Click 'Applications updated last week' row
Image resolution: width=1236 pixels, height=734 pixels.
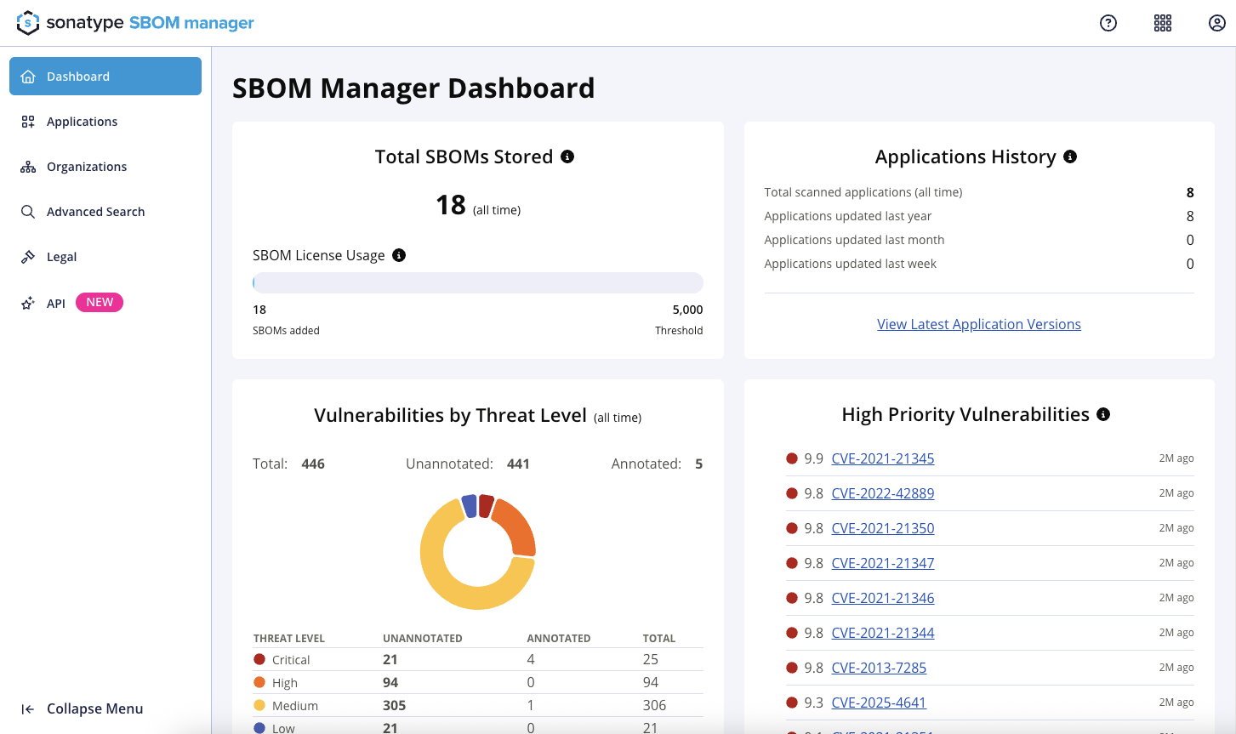pos(979,264)
